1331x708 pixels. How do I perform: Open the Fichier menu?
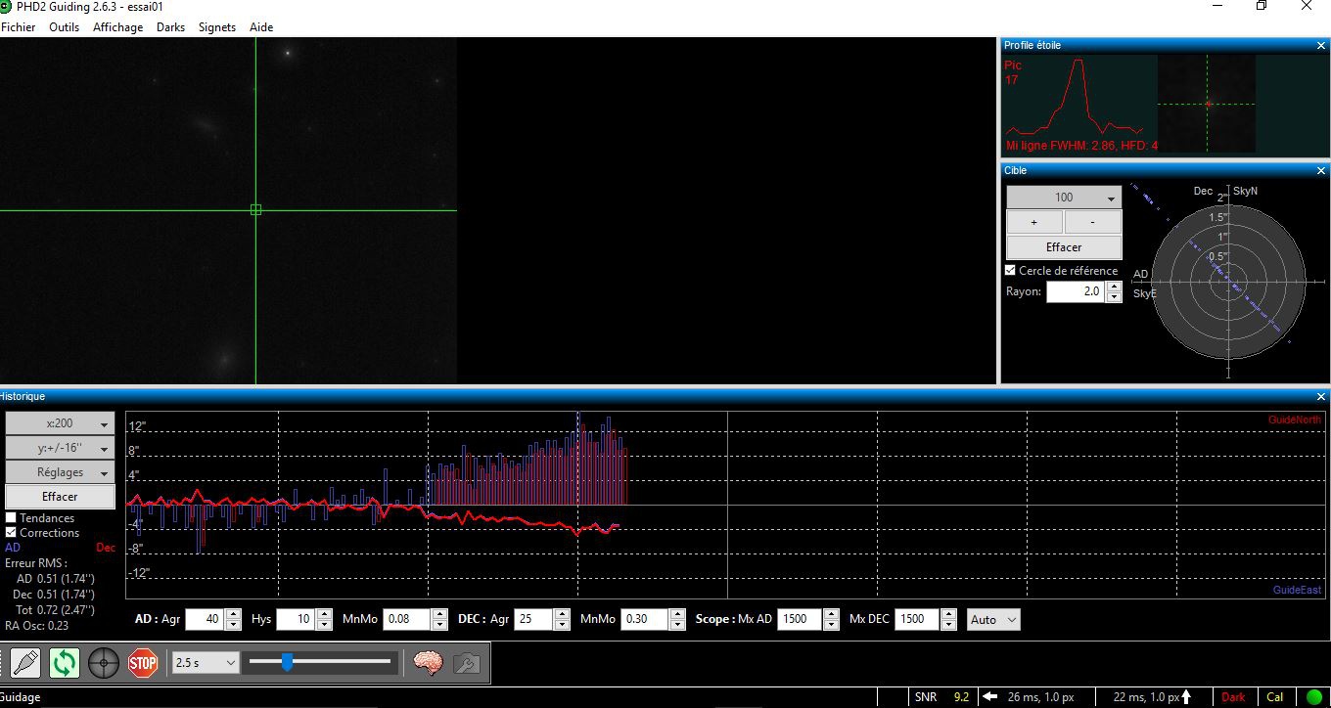click(x=19, y=27)
